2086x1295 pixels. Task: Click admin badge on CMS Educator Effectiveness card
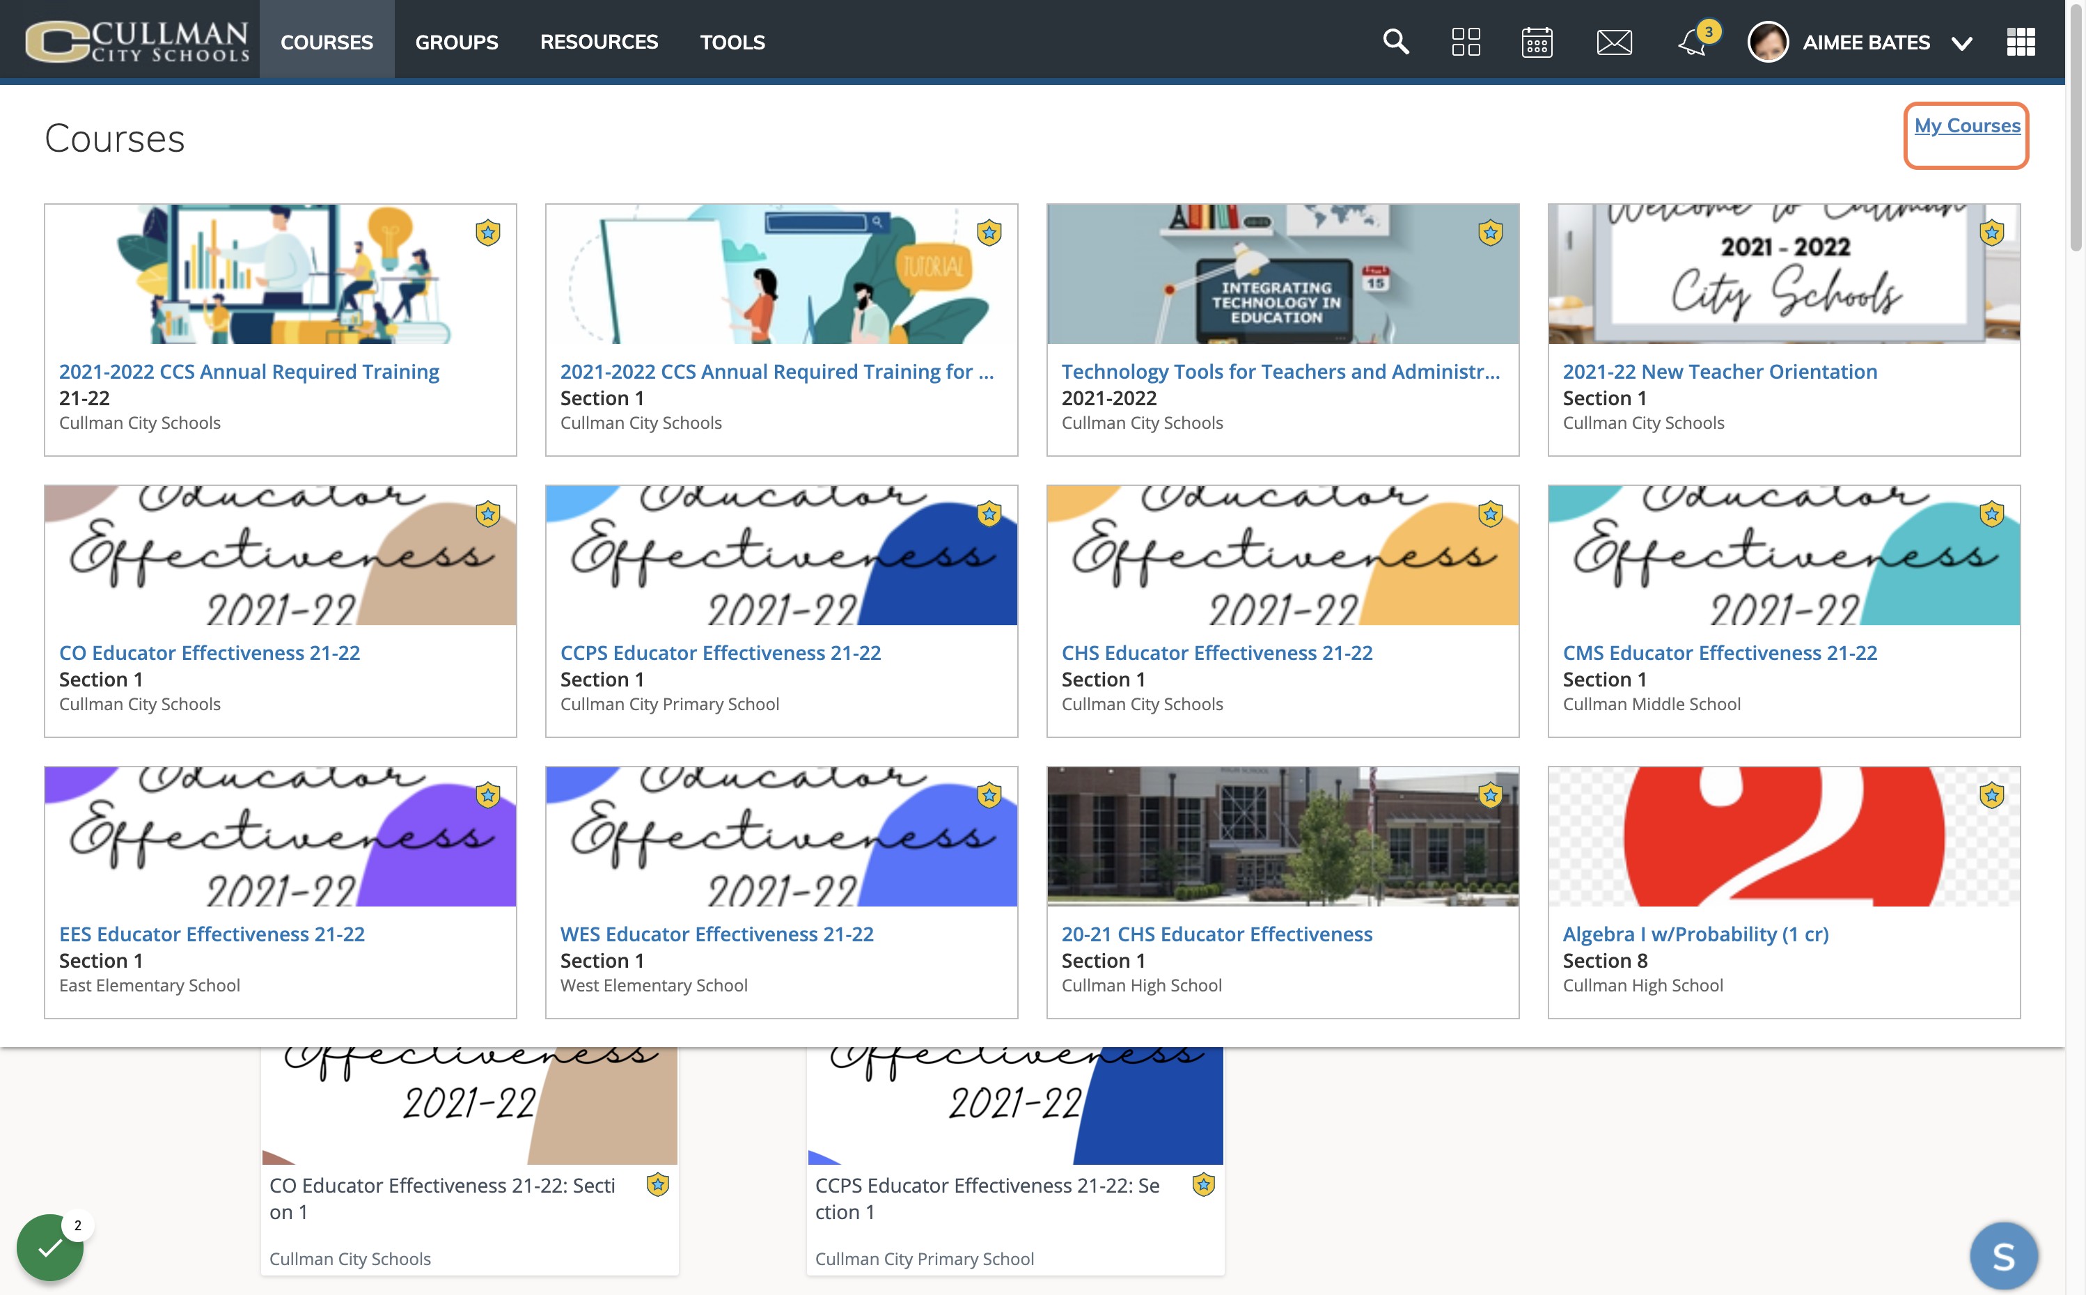[x=1992, y=513]
